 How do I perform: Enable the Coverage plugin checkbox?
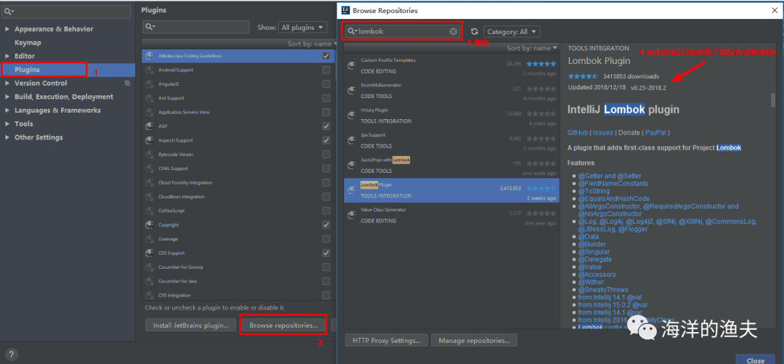coord(326,238)
